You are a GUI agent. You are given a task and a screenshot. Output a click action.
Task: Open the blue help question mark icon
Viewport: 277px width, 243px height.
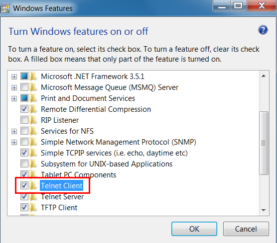(263, 30)
